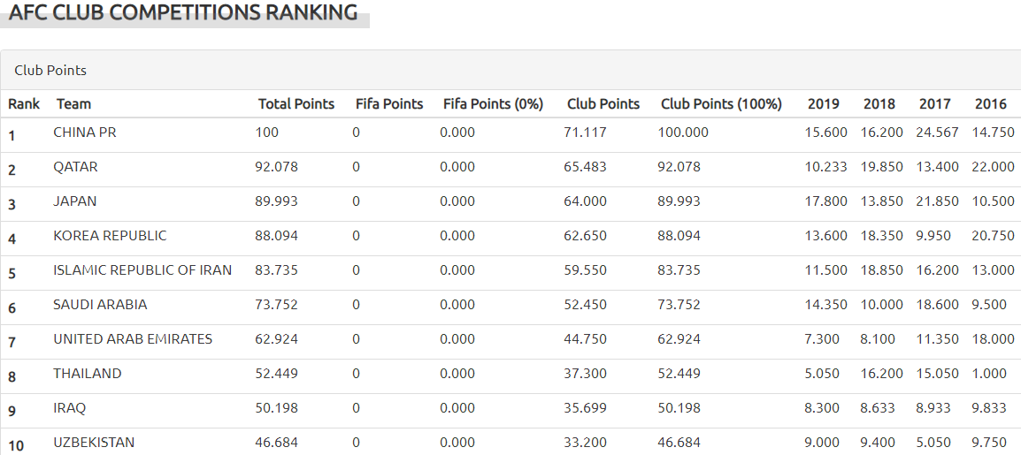Open the JAPAN team entry
This screenshot has height=455, width=1021.
point(73,201)
